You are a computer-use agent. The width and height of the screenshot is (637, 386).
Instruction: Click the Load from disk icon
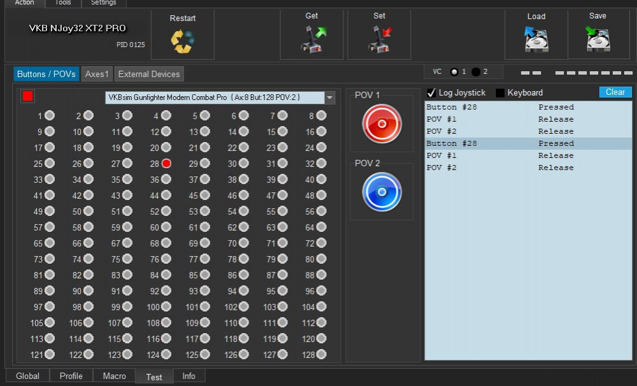pos(536,40)
